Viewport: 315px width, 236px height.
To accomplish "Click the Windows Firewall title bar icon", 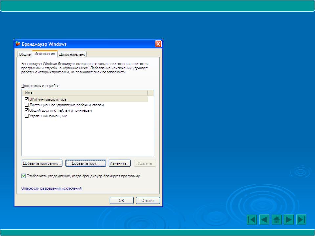I will [18, 44].
